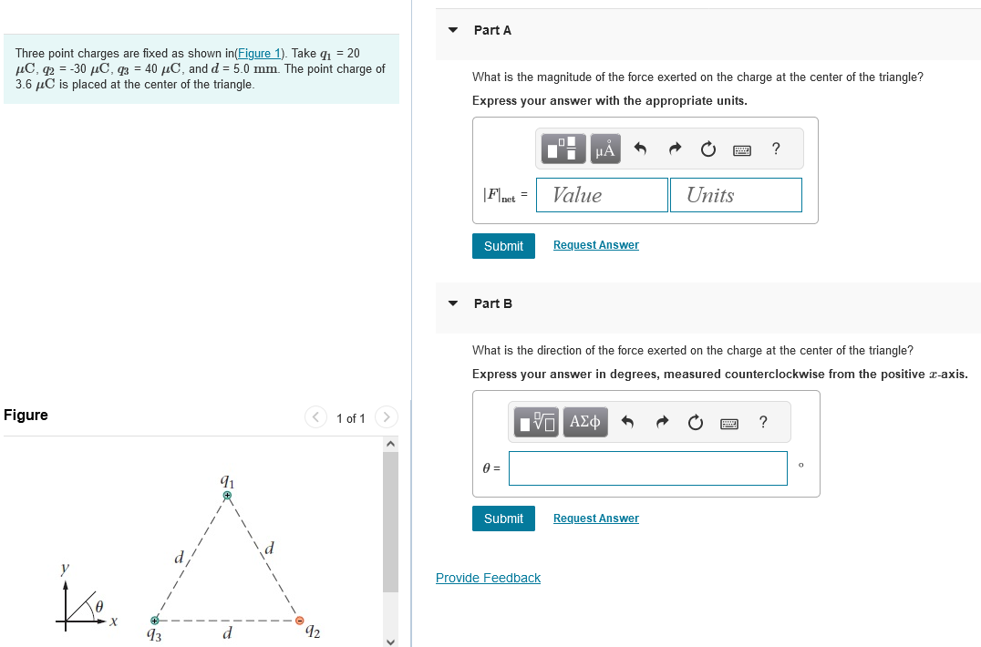Submit the Part A answer
The width and height of the screenshot is (981, 647).
coord(503,245)
